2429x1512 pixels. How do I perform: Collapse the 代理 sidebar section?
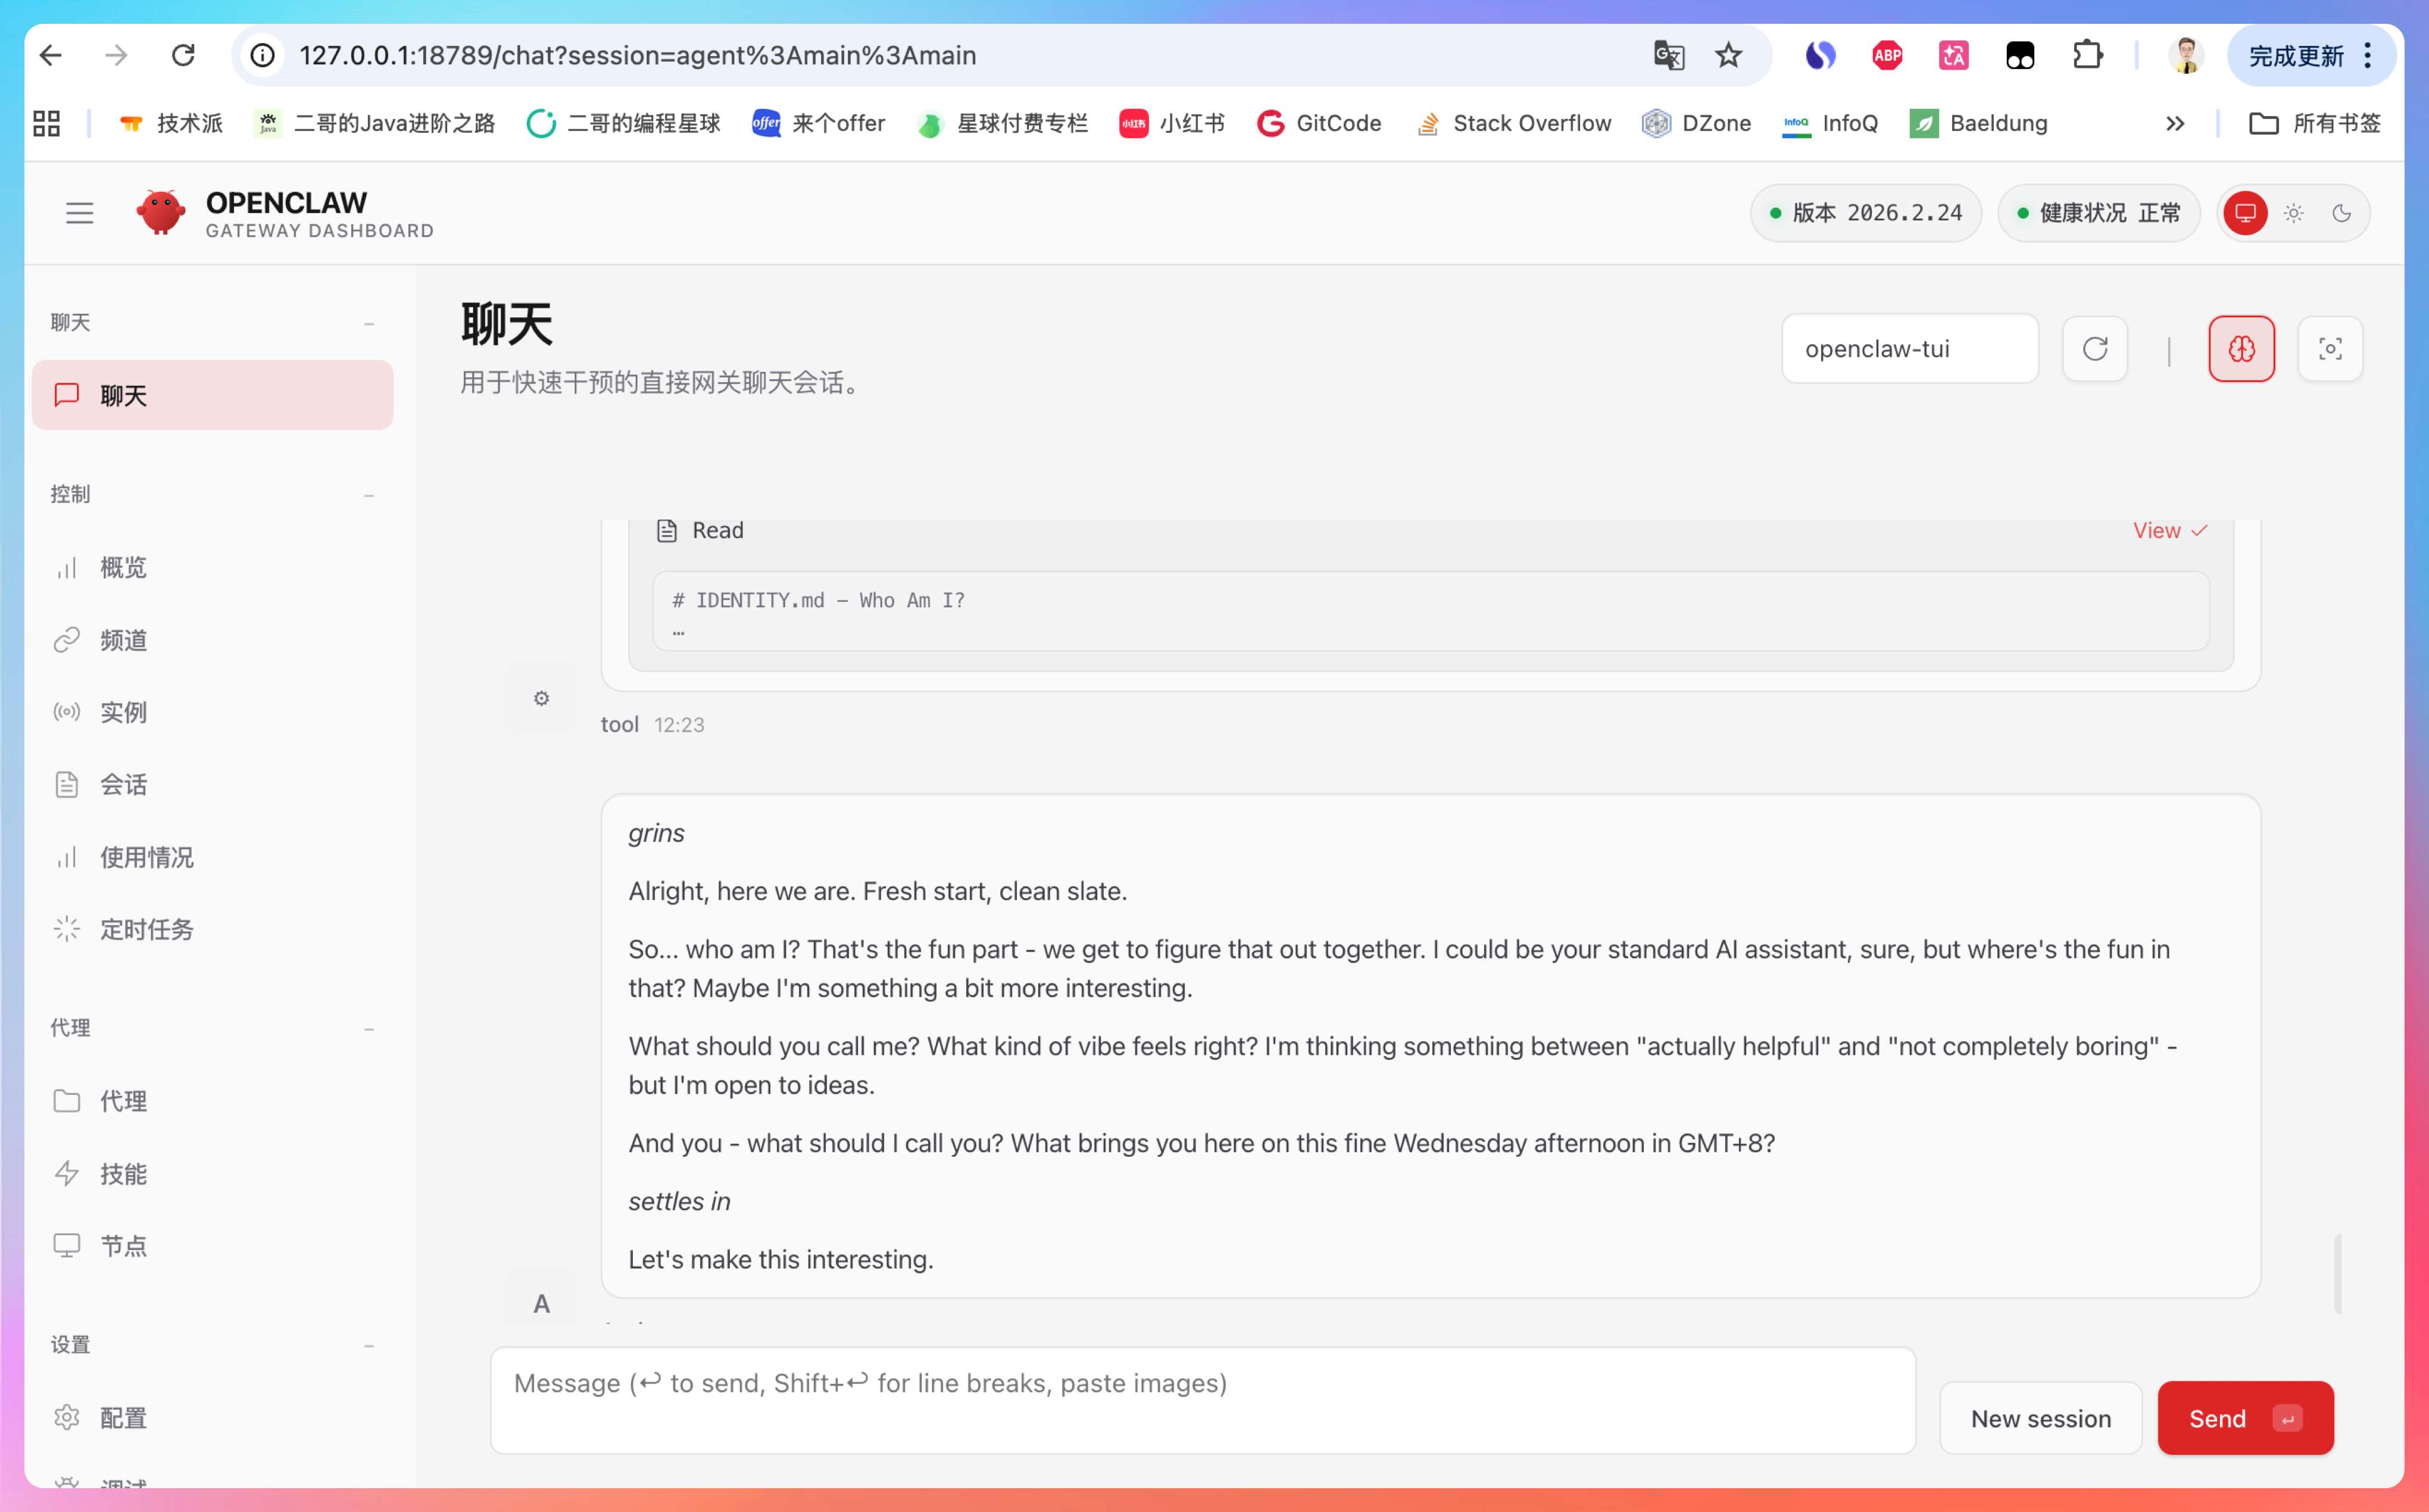(369, 1029)
